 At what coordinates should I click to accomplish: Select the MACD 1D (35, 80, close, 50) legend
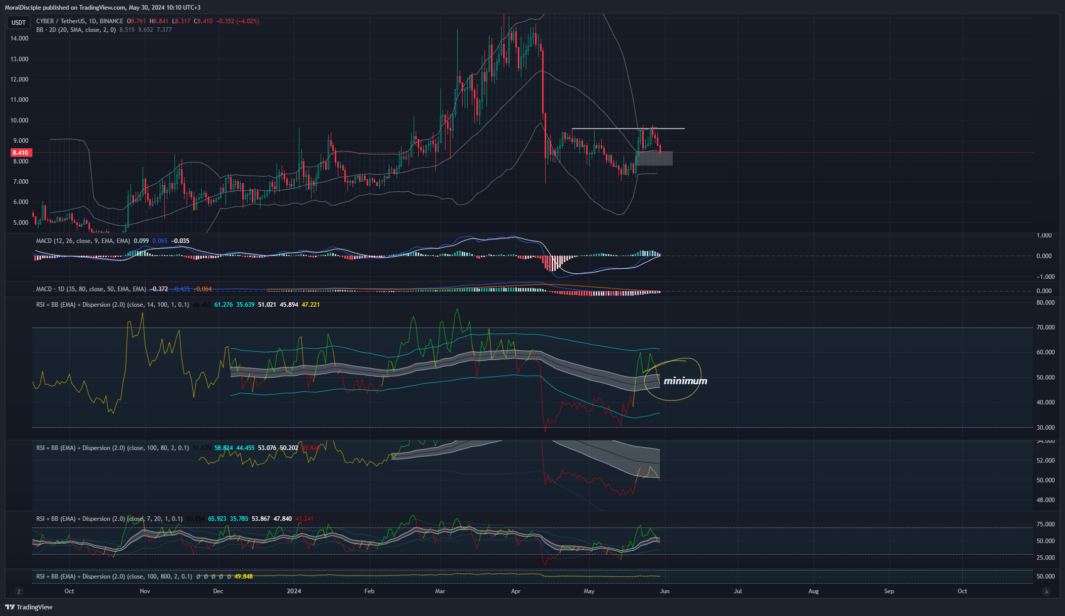(91, 289)
